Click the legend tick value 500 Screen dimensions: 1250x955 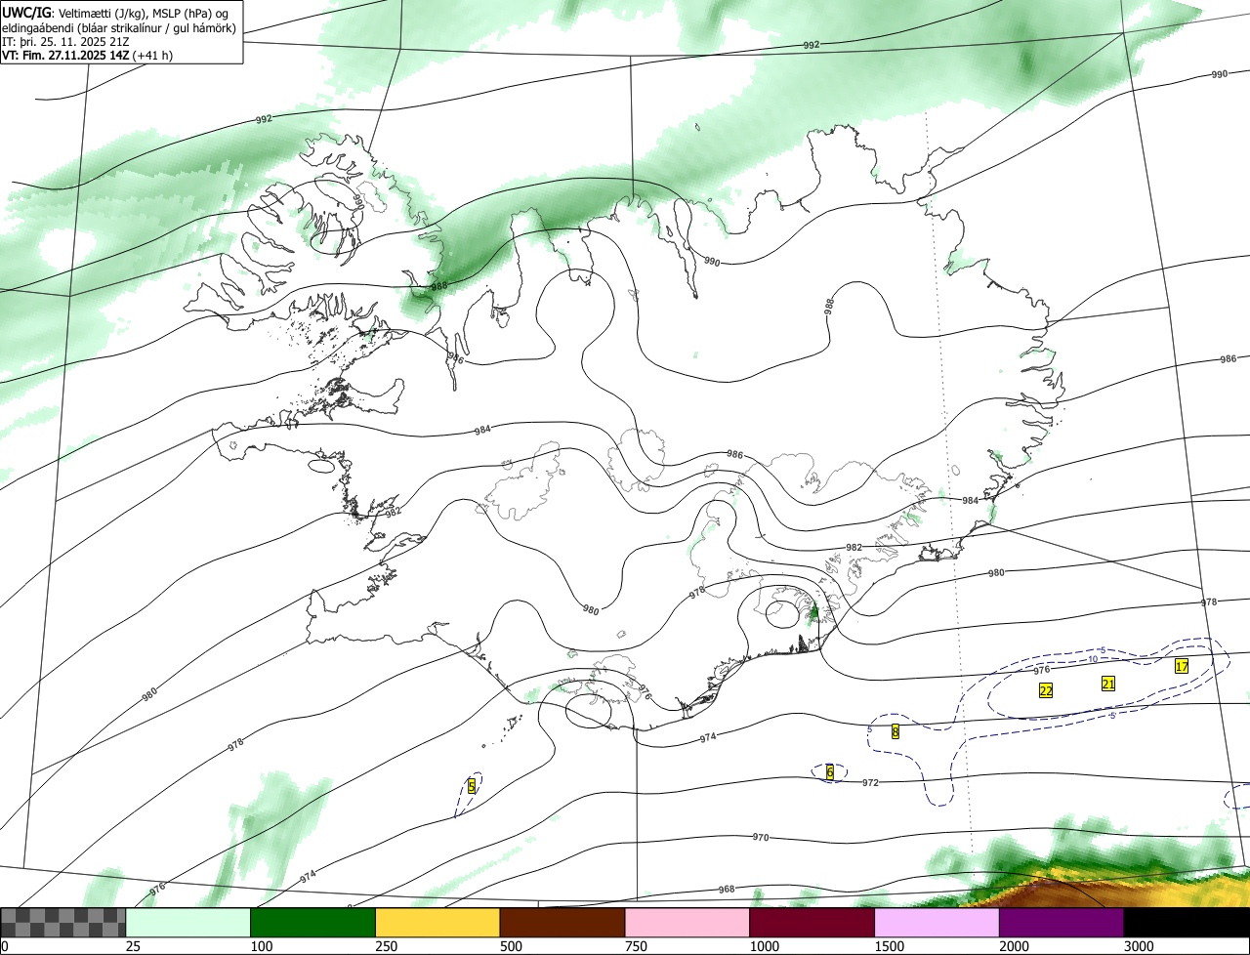coord(511,946)
